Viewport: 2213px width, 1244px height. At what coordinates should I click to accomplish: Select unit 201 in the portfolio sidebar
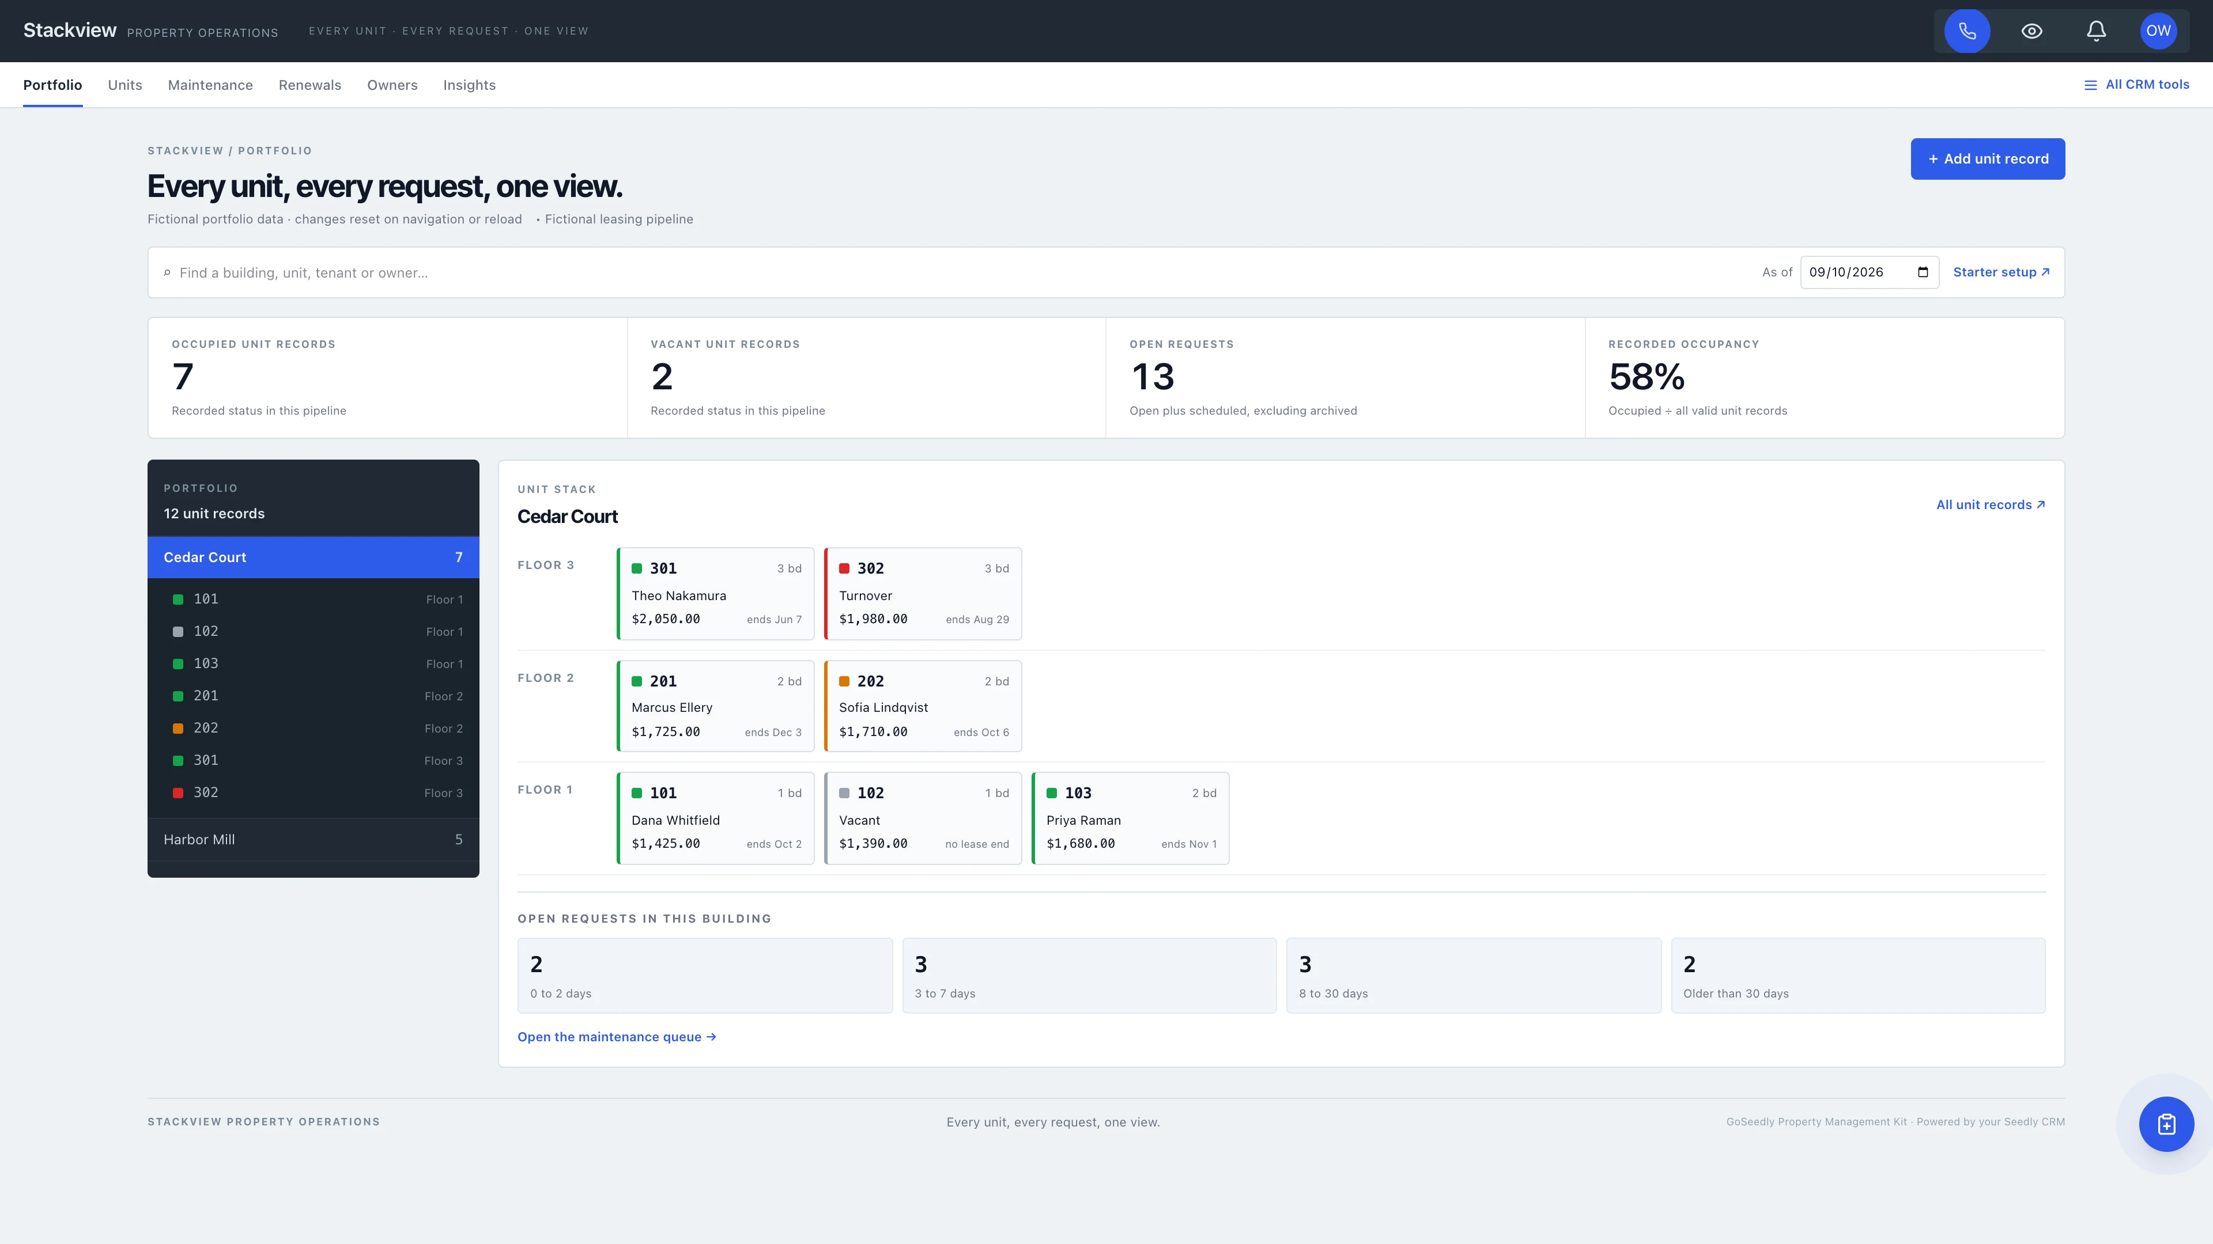[314, 696]
